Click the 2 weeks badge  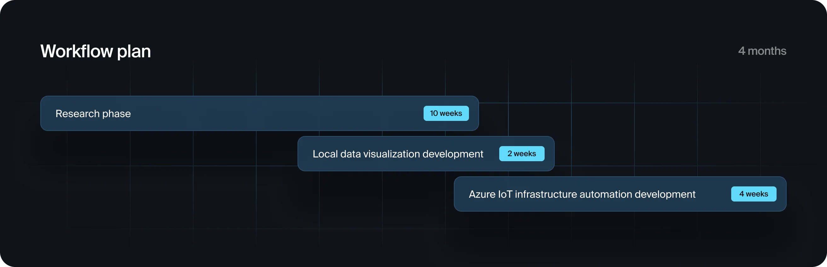point(522,153)
